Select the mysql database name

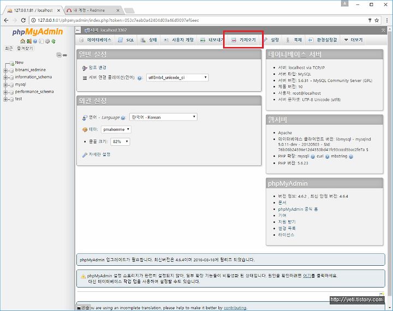pos(20,84)
